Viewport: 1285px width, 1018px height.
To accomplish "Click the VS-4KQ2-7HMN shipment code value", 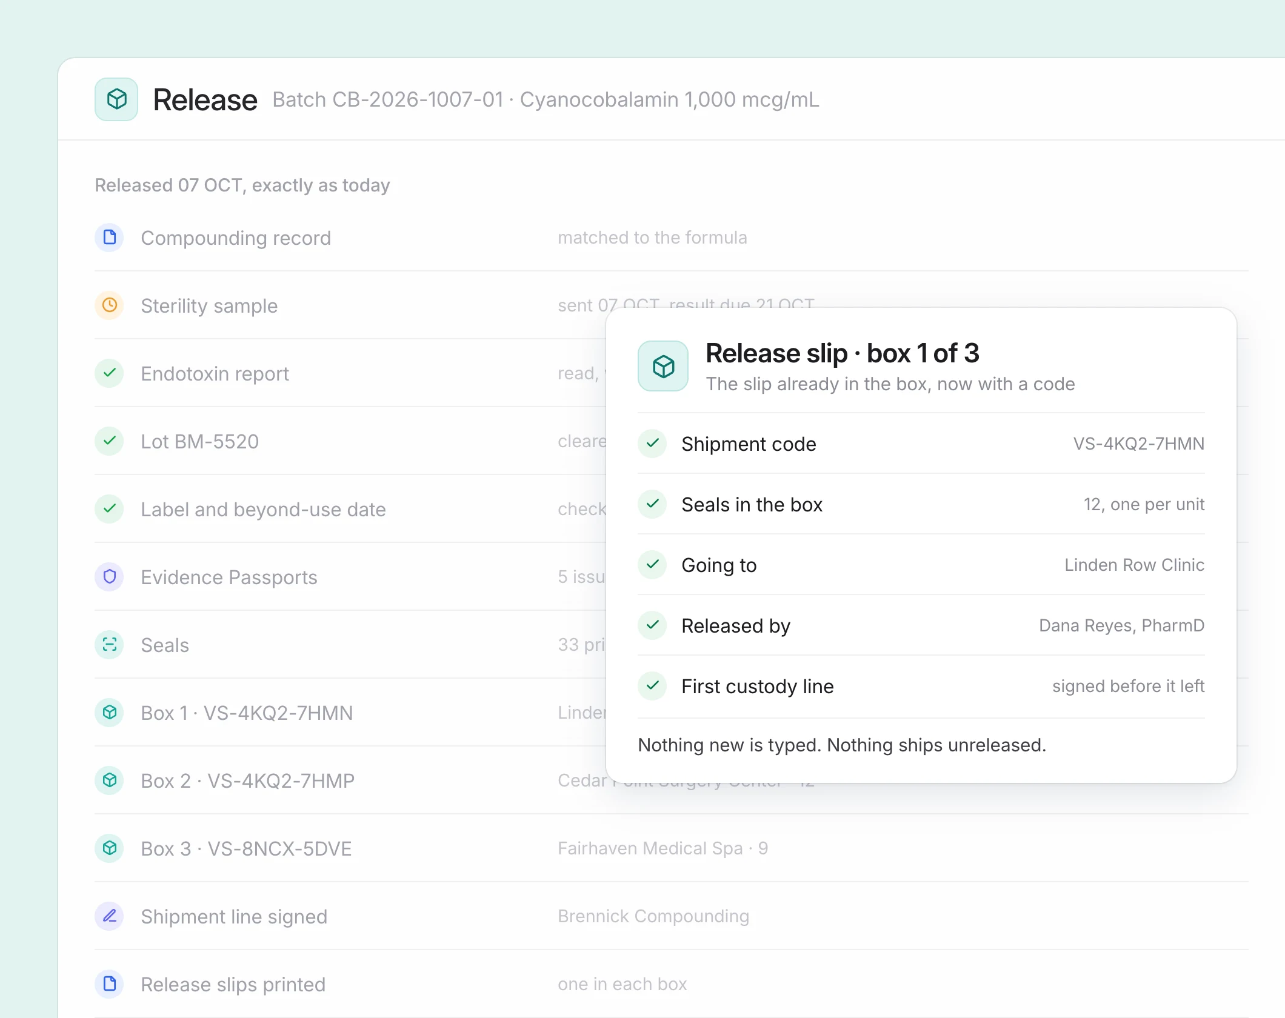I will coord(1139,444).
